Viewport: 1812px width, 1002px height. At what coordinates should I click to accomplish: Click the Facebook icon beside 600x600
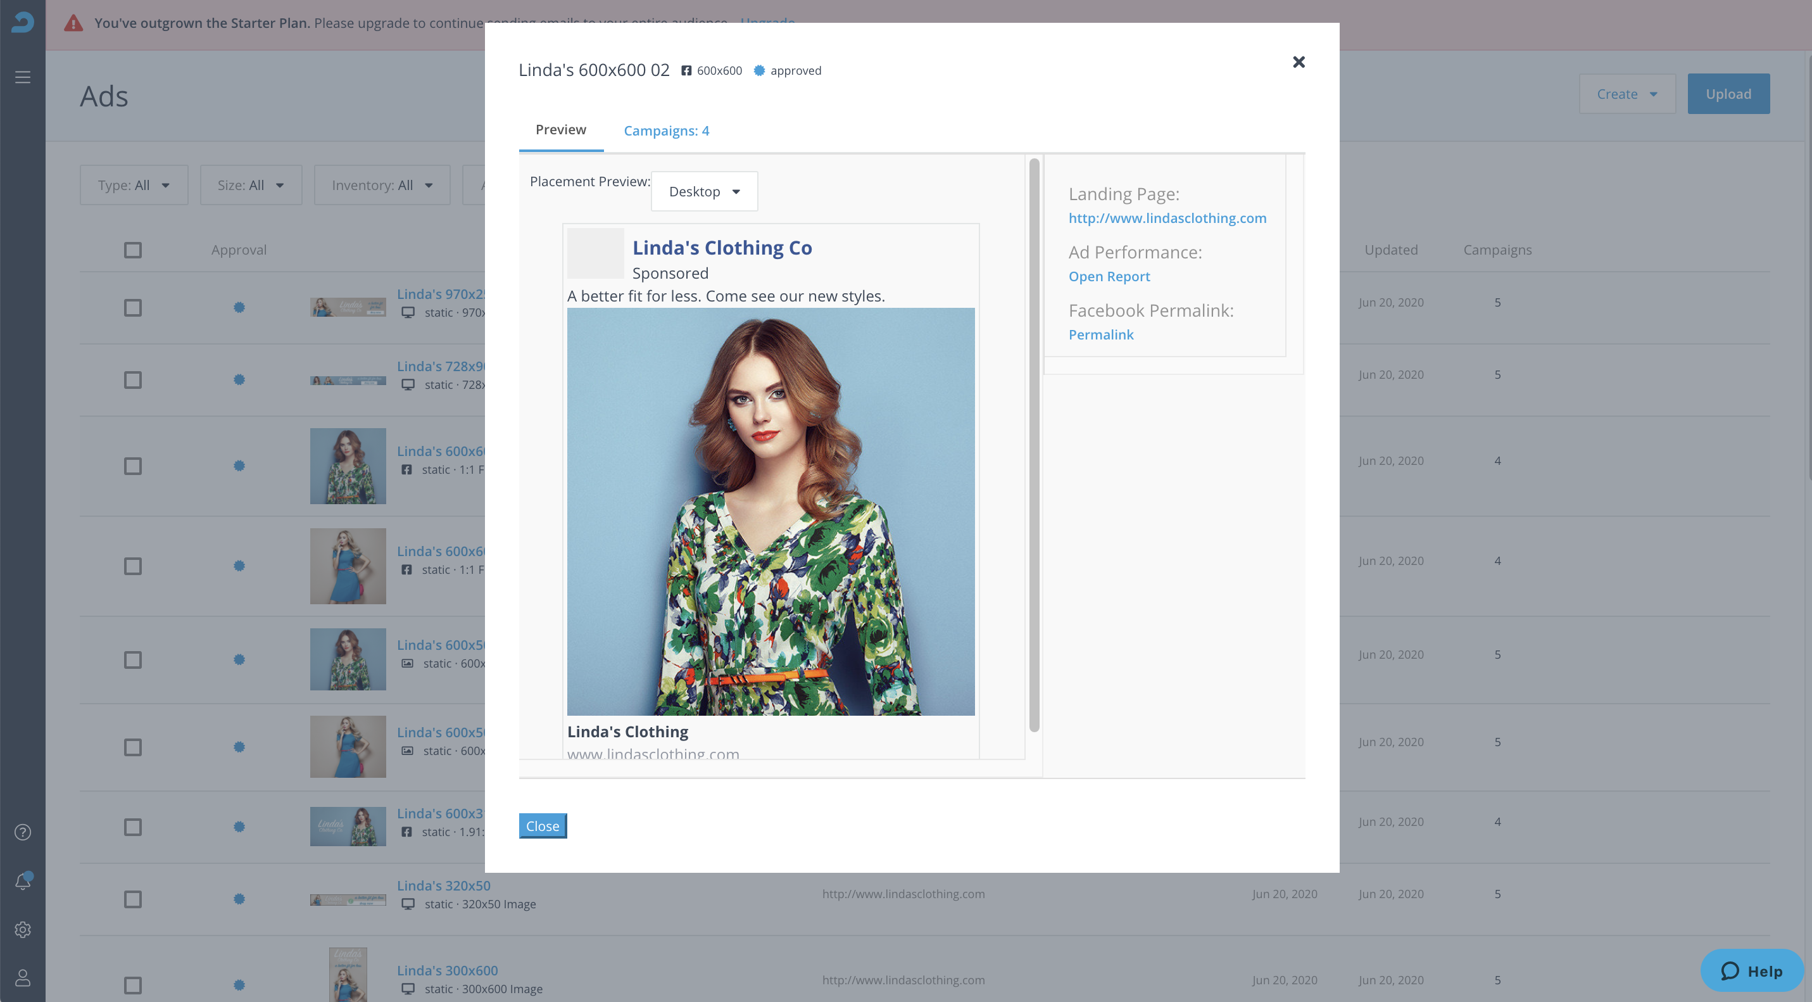click(686, 70)
